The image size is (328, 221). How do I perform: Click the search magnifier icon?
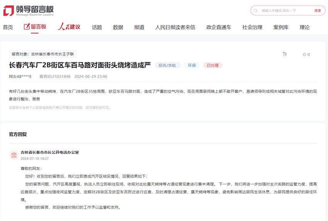point(255,10)
